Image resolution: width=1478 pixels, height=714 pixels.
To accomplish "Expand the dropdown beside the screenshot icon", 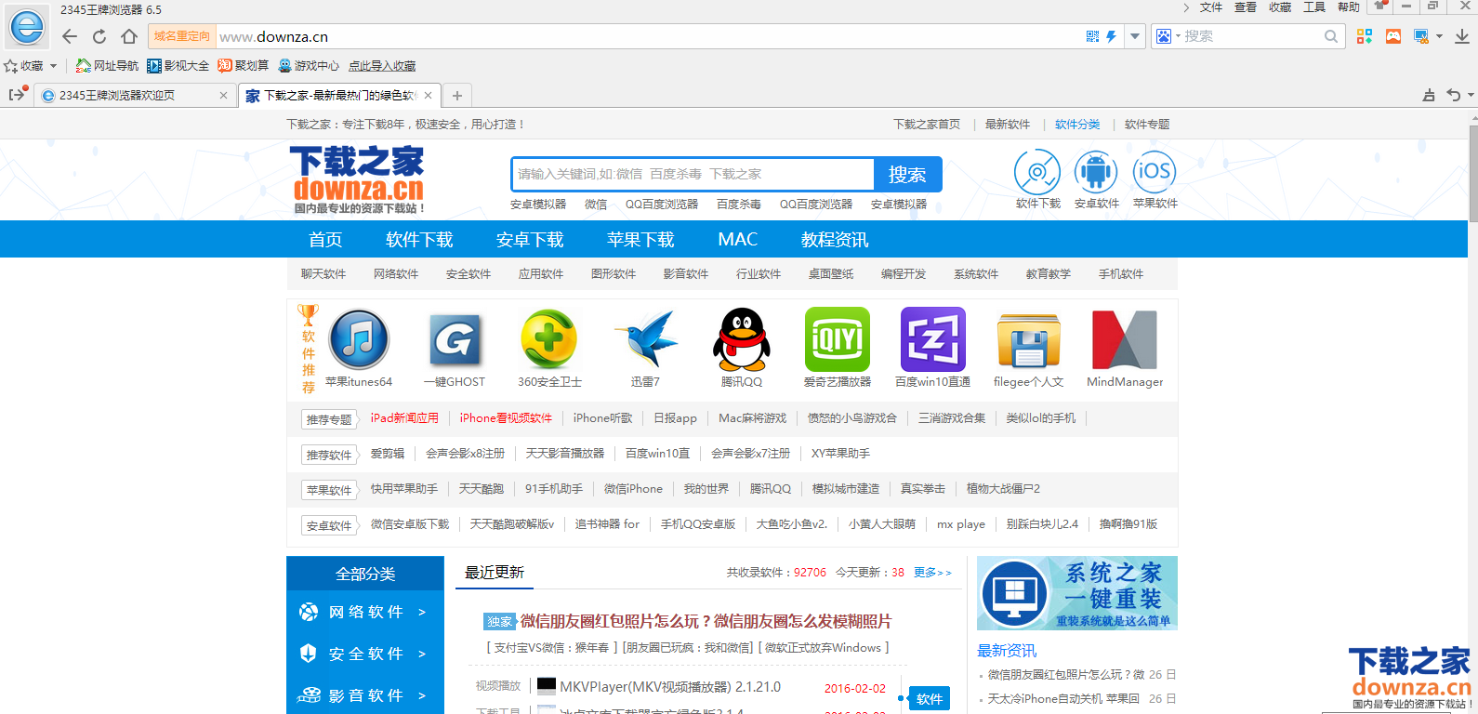I will (1439, 36).
